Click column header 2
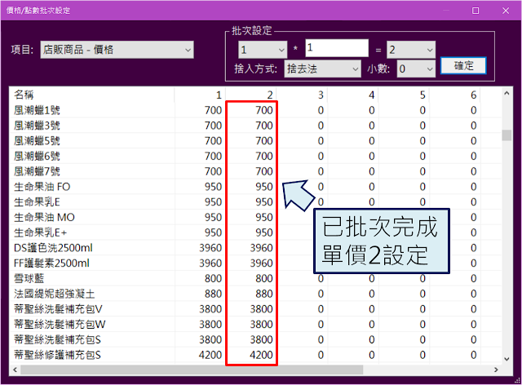The width and height of the screenshot is (522, 385). coord(251,95)
